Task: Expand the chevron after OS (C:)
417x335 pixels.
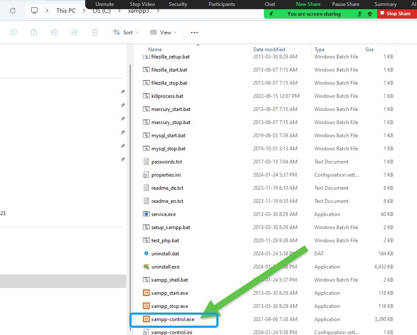Action: 119,11
